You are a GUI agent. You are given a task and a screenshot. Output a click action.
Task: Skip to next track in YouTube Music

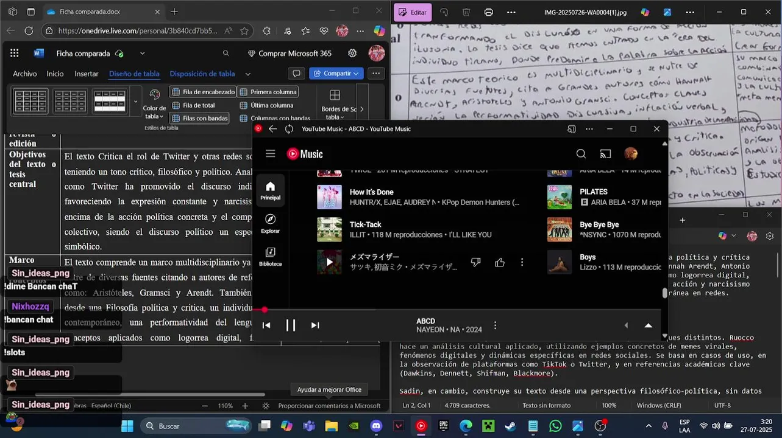coord(315,325)
